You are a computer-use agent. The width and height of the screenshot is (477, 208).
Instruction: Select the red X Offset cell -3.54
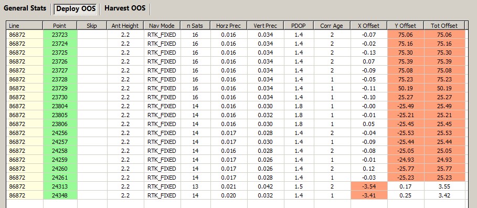[x=369, y=186]
